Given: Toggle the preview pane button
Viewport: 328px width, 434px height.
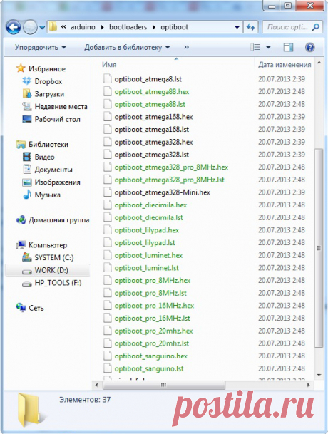Looking at the screenshot, I should [x=288, y=47].
